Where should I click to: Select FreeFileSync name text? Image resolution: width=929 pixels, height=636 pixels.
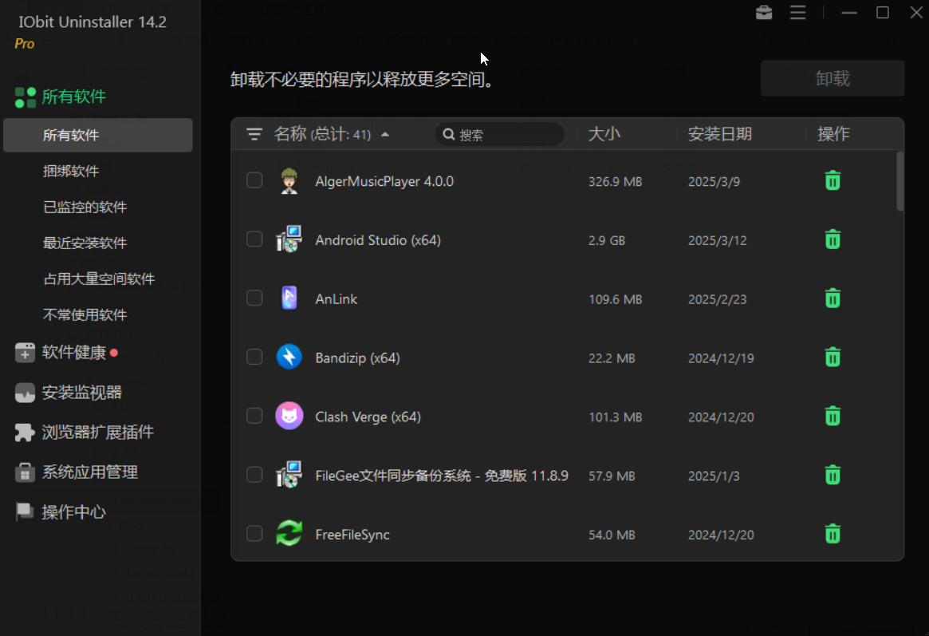(352, 535)
